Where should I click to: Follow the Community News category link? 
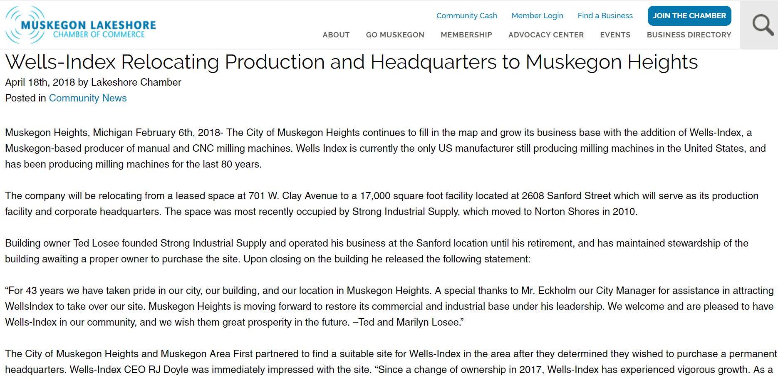pos(88,98)
